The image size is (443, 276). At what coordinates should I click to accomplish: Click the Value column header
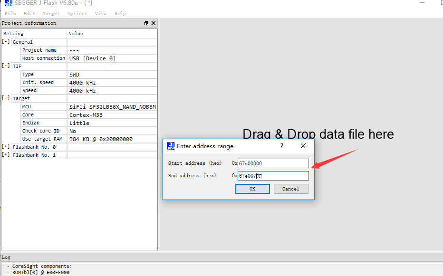pos(112,33)
